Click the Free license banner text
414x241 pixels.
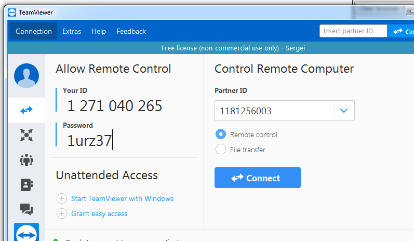[x=233, y=48]
